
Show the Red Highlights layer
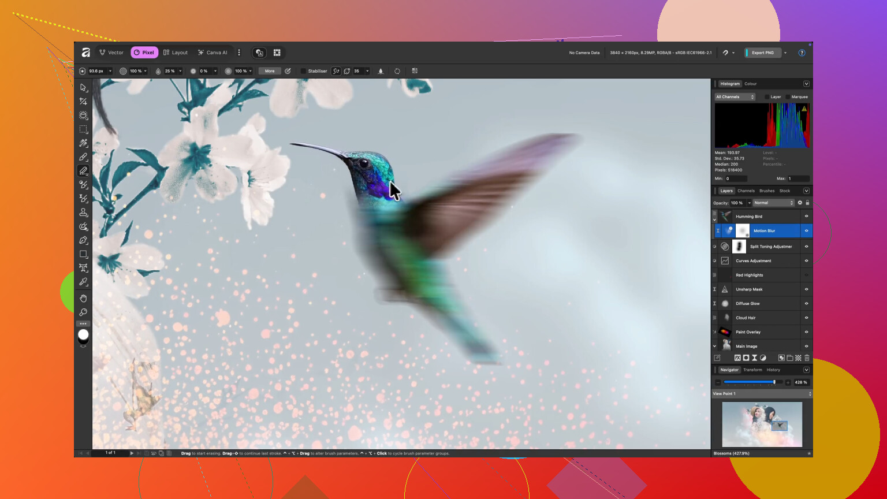coord(806,275)
